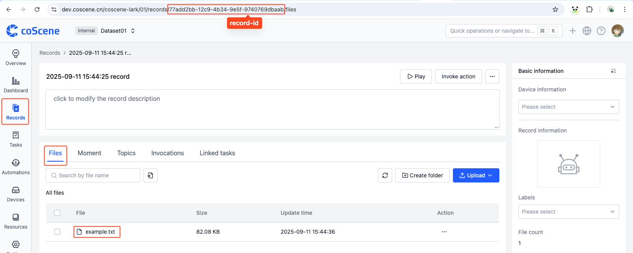Select all files with header checkbox
Image resolution: width=633 pixels, height=253 pixels.
click(57, 213)
